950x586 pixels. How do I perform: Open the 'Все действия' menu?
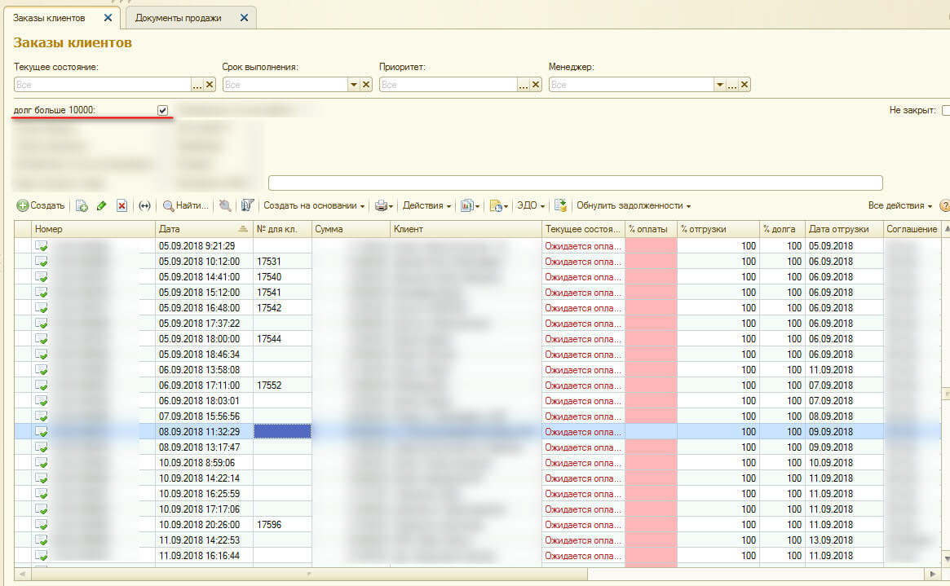pyautogui.click(x=899, y=206)
